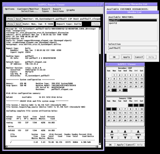Click WEEK up arrow
Viewport: 160px width, 154px height.
click(x=125, y=131)
